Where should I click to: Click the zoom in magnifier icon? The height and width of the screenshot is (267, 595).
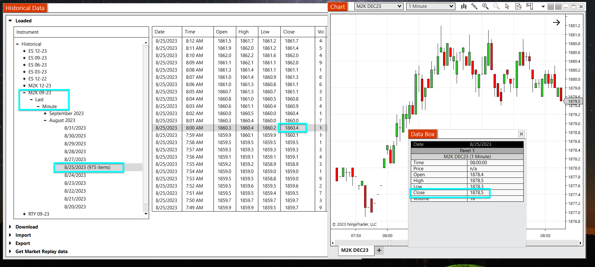pos(485,6)
